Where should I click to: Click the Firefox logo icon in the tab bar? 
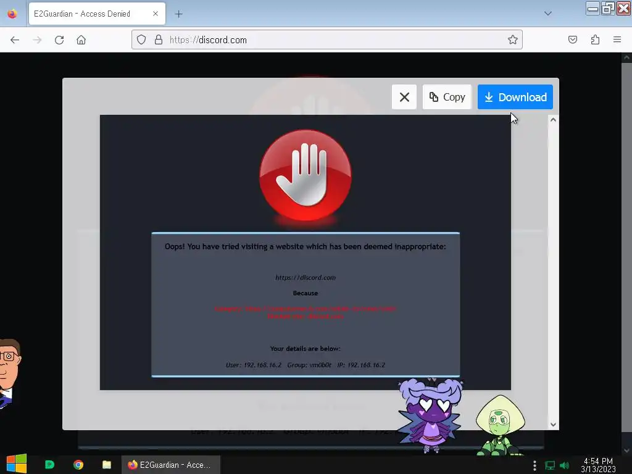pyautogui.click(x=12, y=14)
